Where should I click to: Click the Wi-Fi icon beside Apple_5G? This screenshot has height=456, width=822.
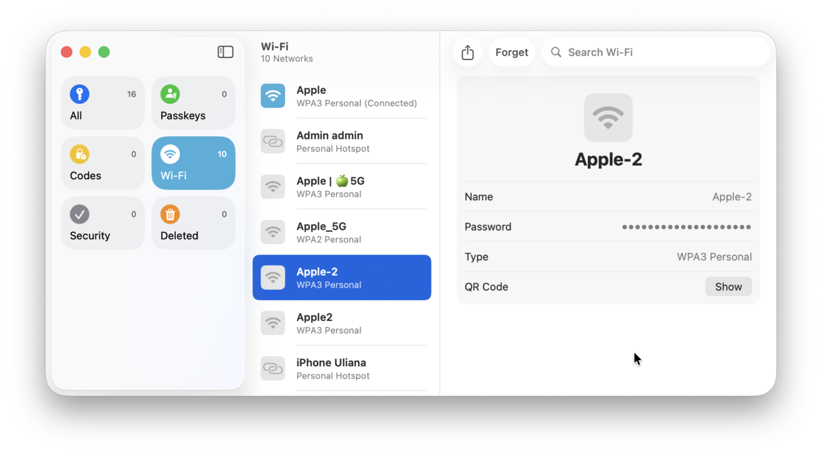[x=273, y=232]
